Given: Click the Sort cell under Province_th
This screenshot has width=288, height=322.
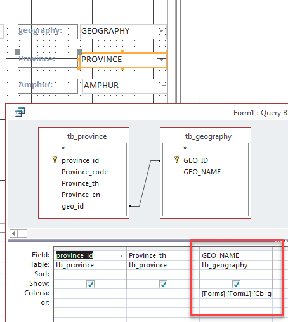Looking at the screenshot, I should tap(163, 274).
